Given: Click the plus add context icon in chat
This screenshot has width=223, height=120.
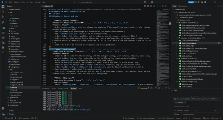Looking at the screenshot, I should coord(175,110).
